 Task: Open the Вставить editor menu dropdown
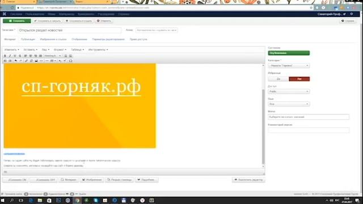tap(30, 50)
